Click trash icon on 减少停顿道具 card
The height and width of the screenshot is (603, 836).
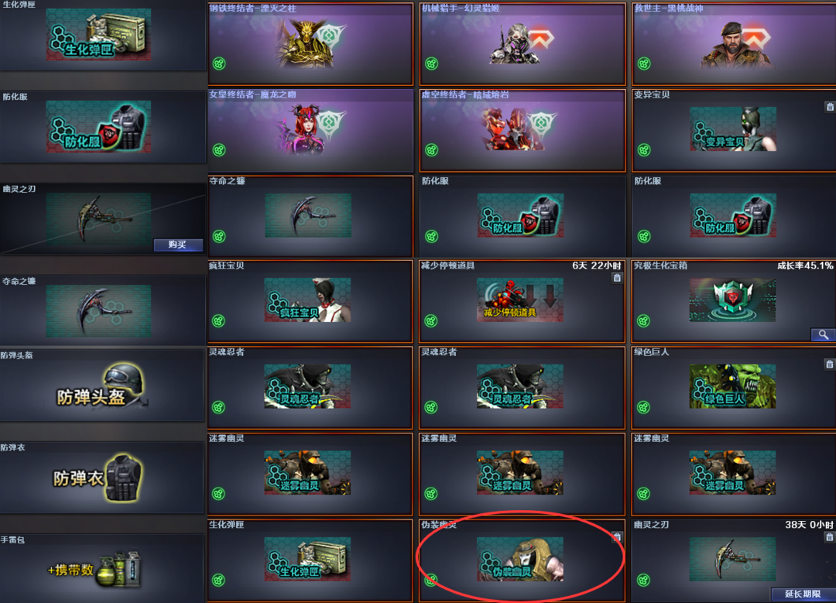pyautogui.click(x=617, y=278)
